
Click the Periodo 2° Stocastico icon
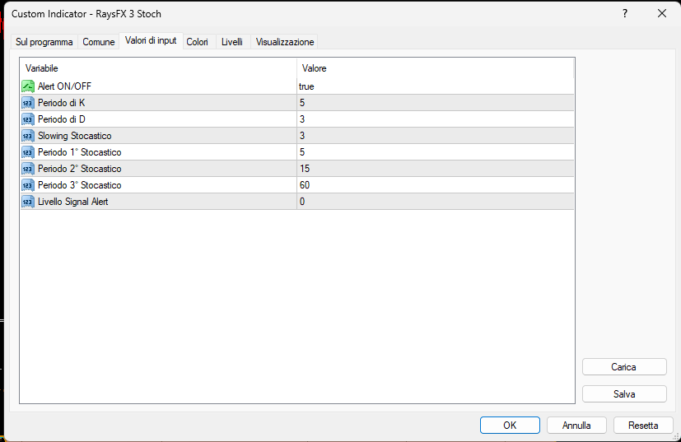(x=28, y=169)
